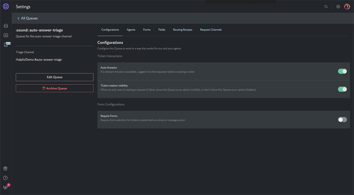Turn off Ticket creation visibility toggle
Viewport: 354px width, 195px height.
click(342, 89)
